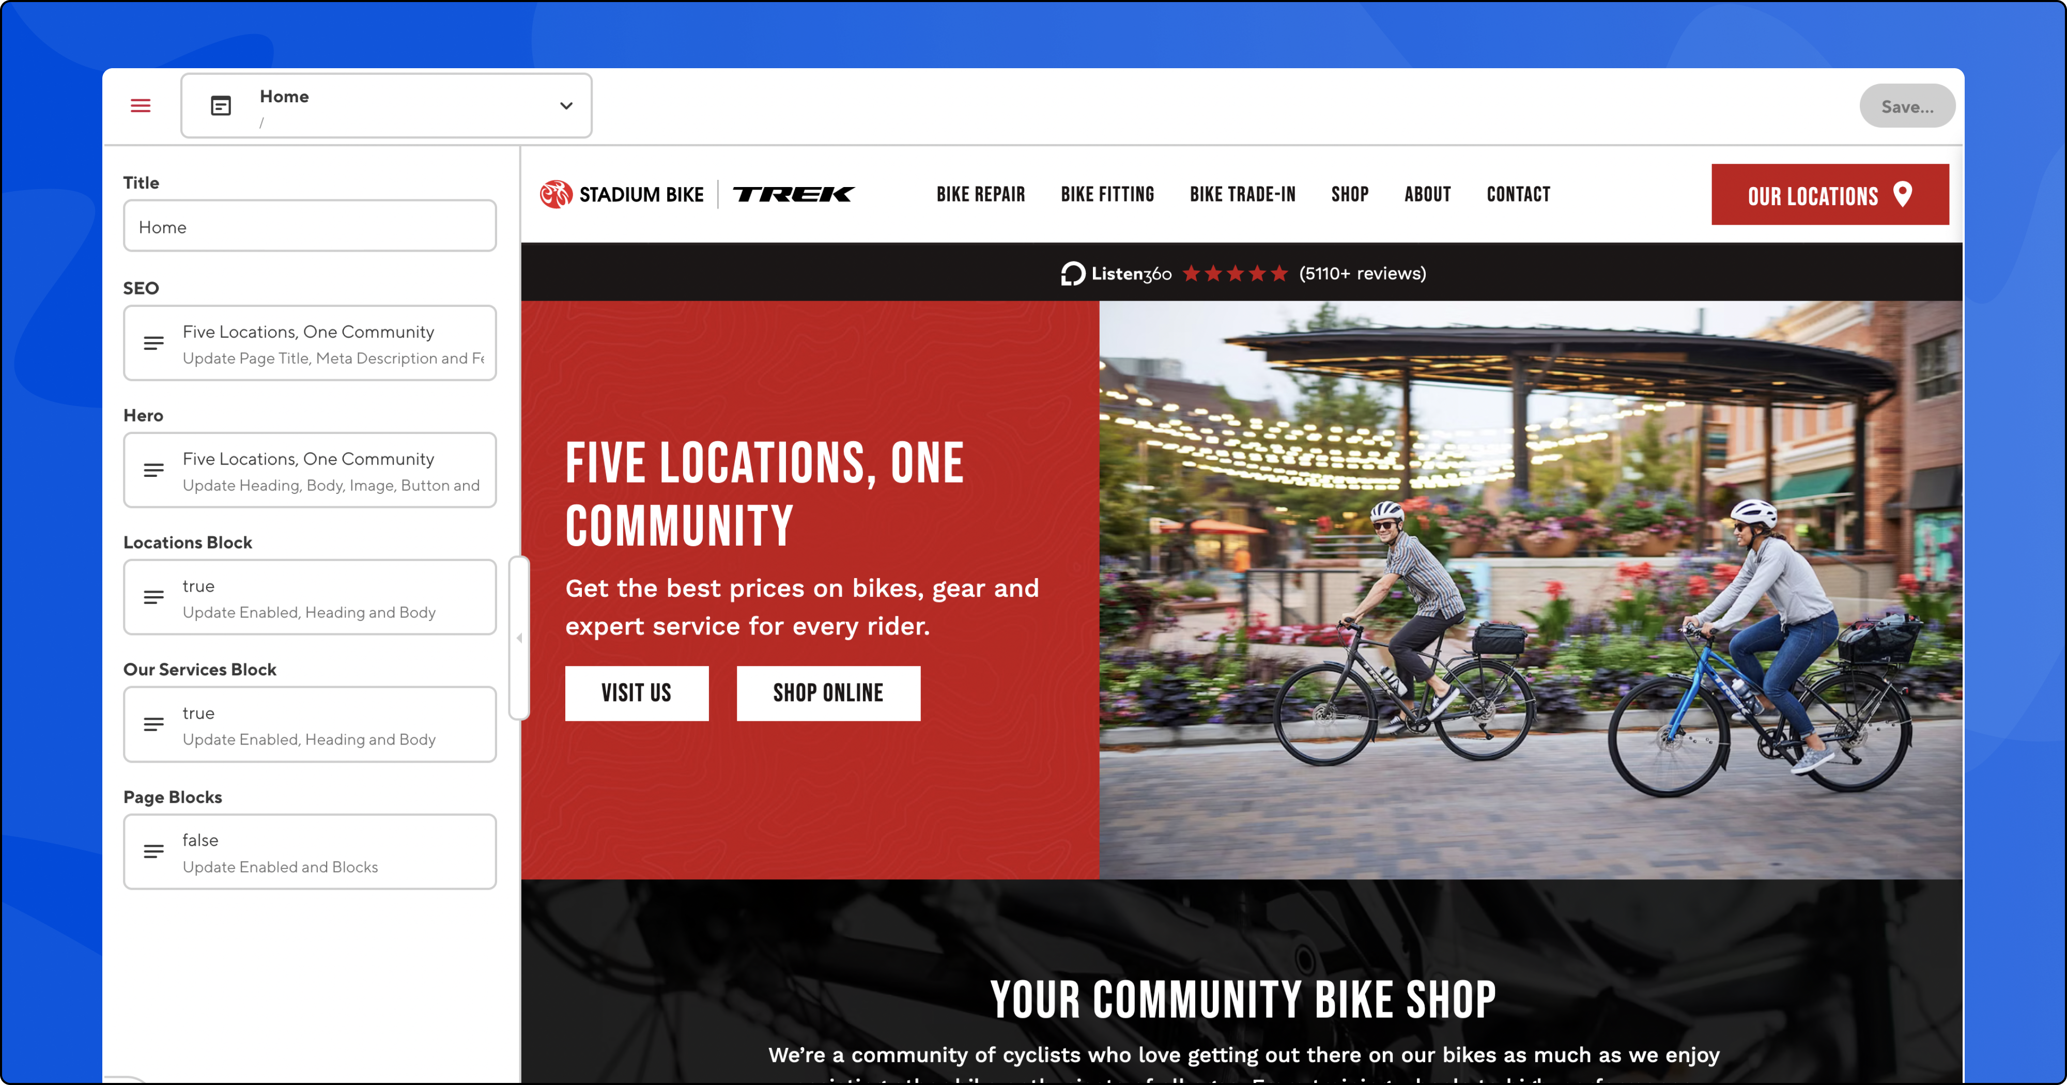Viewport: 2067px width, 1085px height.
Task: Click the page document icon beside Home
Action: [x=221, y=106]
